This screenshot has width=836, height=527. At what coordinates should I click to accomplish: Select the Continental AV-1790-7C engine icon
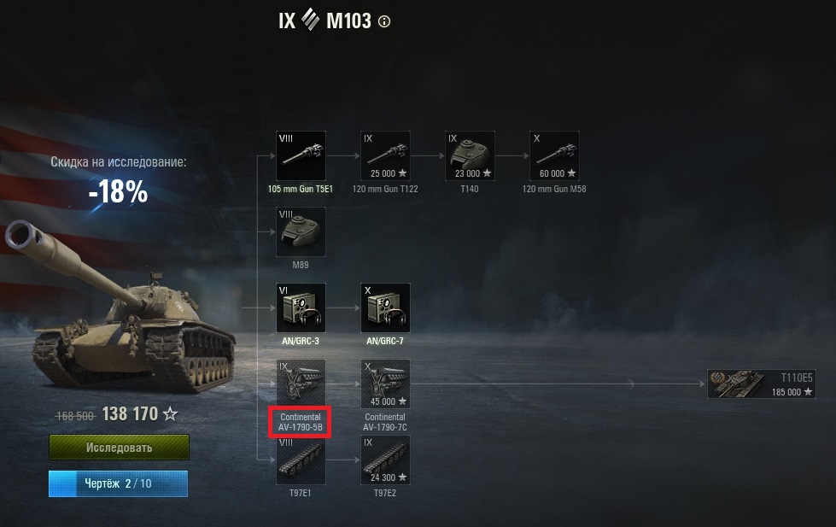[x=385, y=384]
